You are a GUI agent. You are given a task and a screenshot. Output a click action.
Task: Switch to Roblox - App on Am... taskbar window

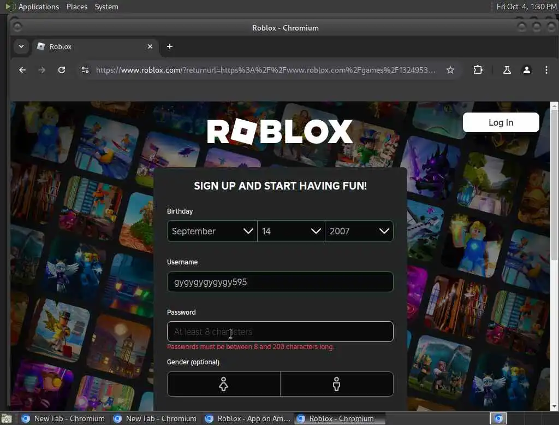tap(248, 418)
